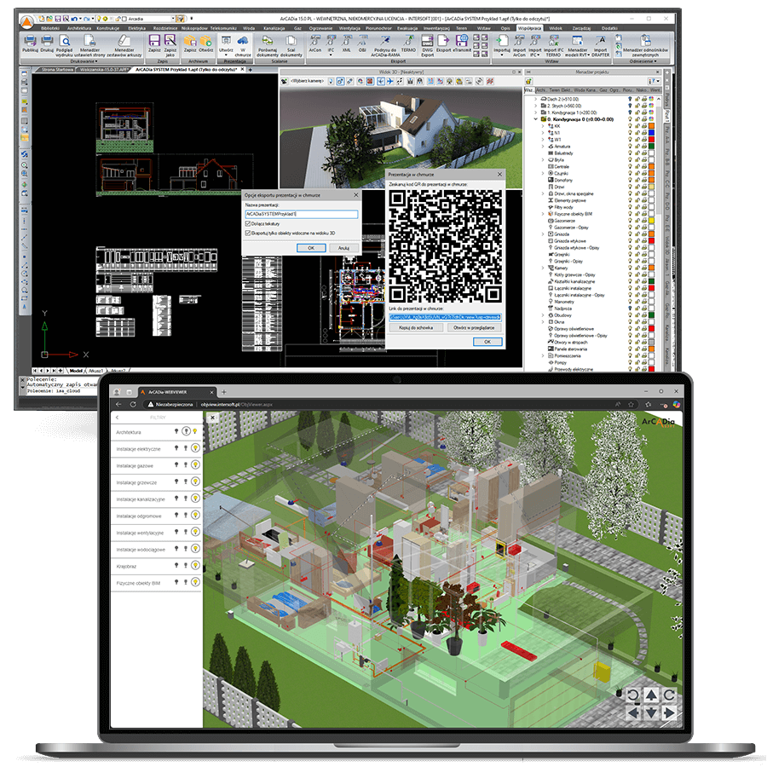The image size is (767, 767).
Task: Open the Elektryka ribbon tab
Action: coord(136,28)
